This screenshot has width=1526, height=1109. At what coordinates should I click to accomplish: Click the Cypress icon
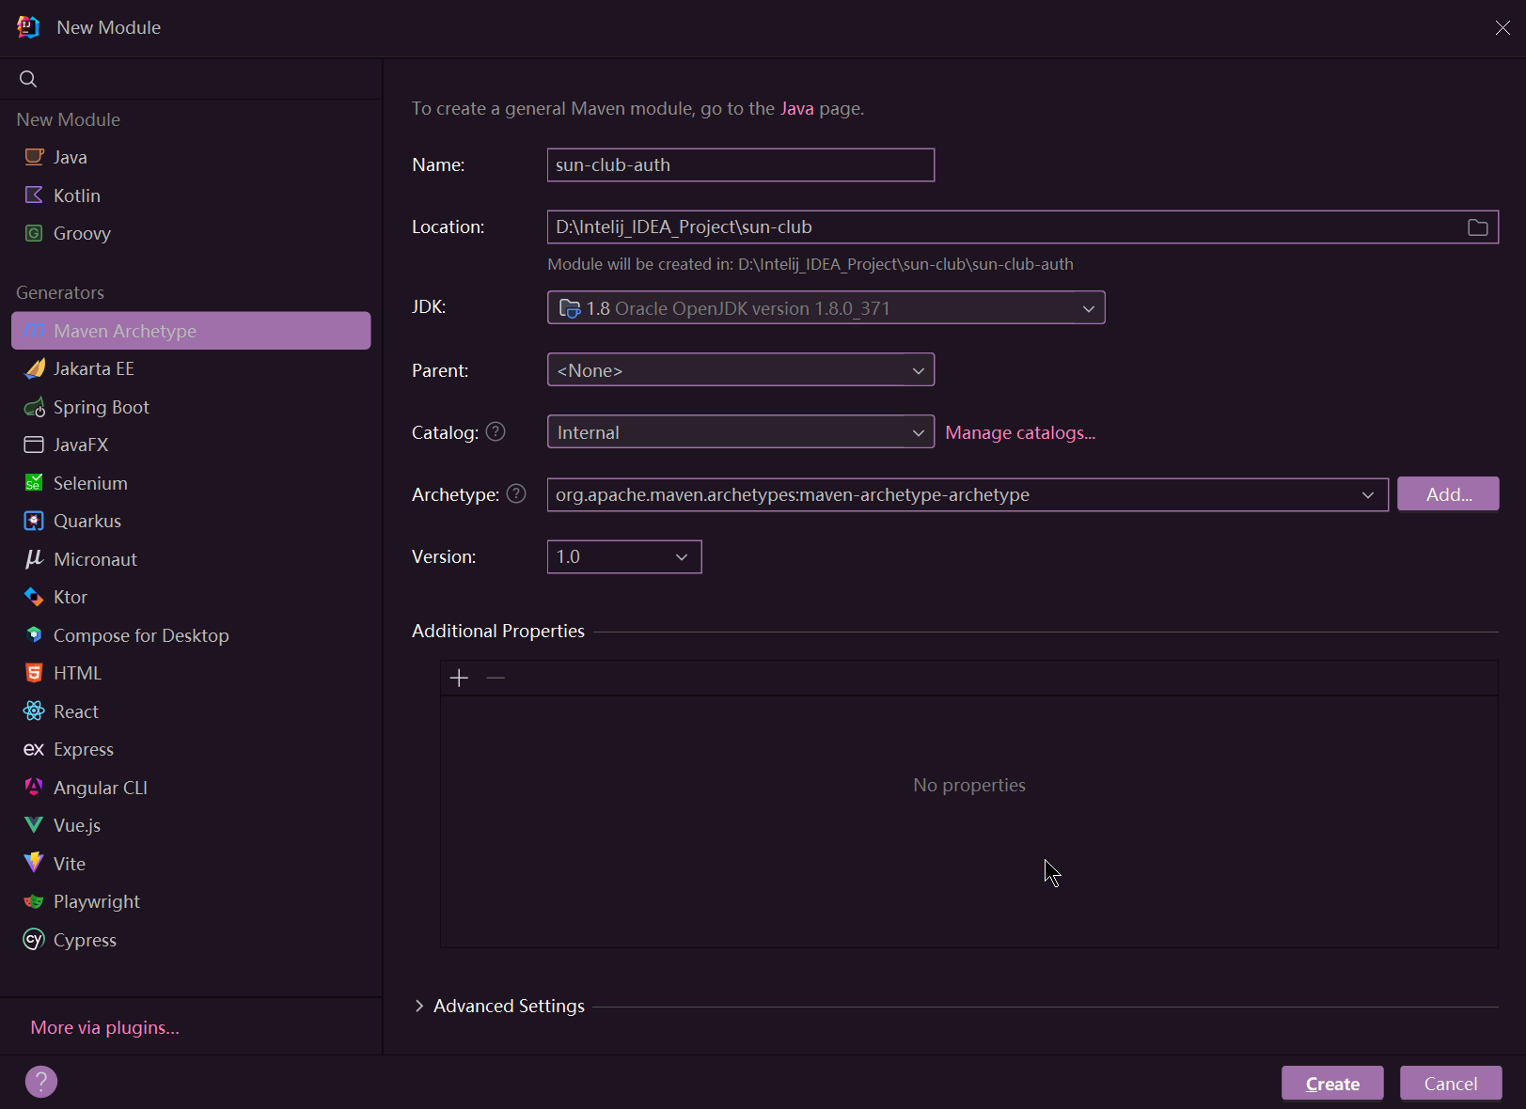tap(34, 940)
